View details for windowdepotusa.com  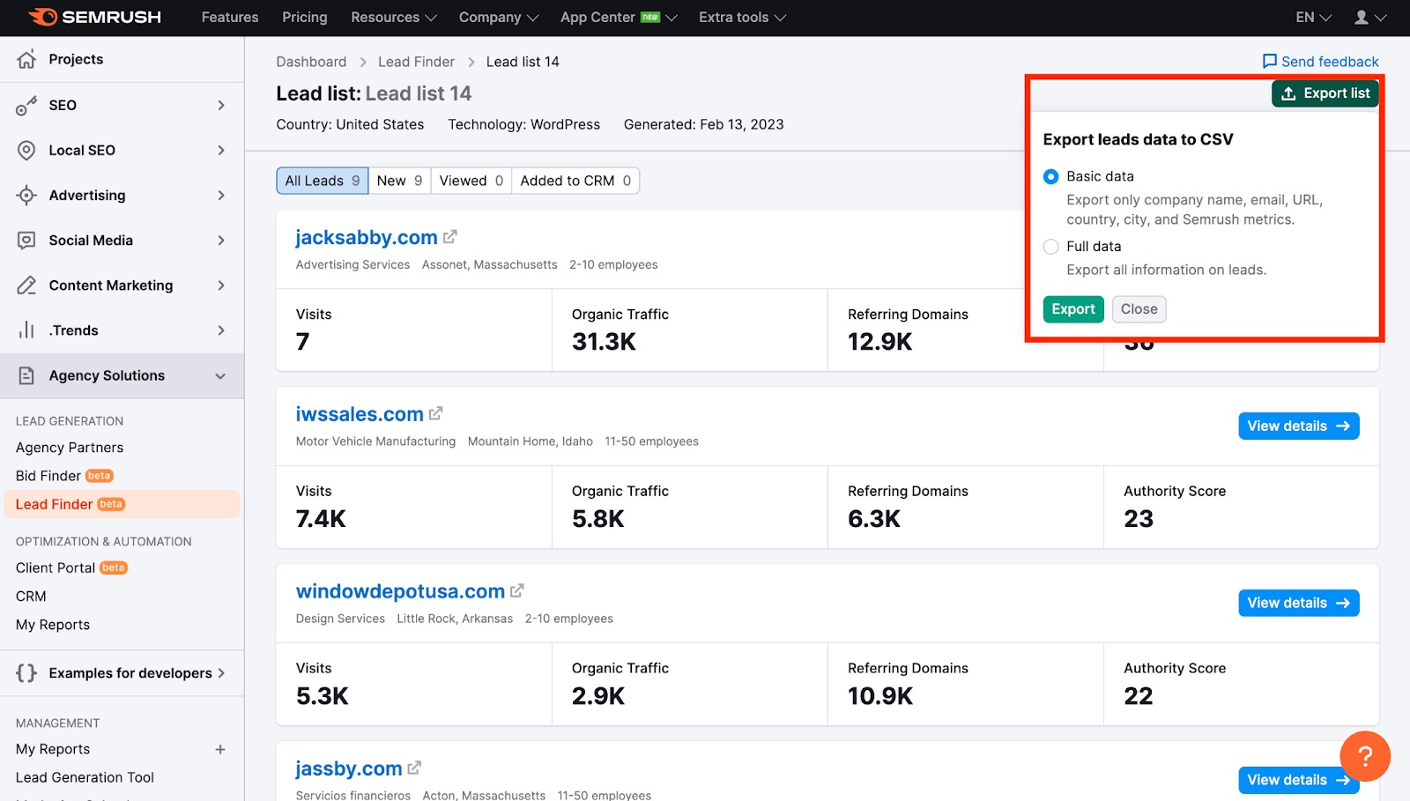[x=1298, y=604]
